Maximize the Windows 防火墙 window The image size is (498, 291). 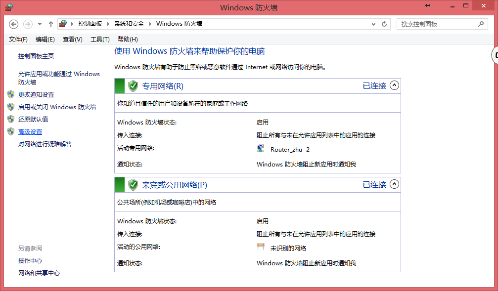click(465, 6)
